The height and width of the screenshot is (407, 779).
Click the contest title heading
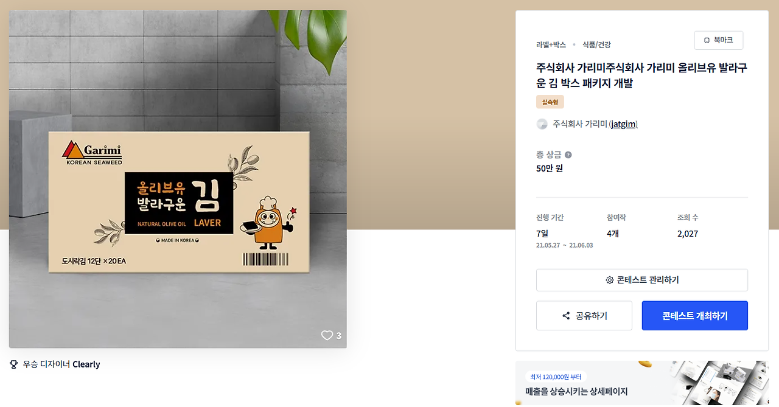(x=641, y=75)
